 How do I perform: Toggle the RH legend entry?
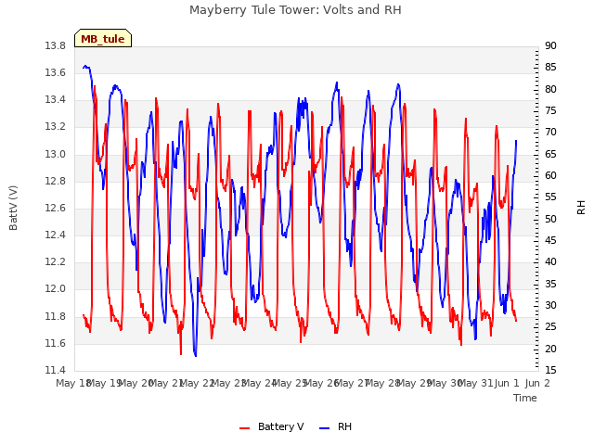pos(335,426)
